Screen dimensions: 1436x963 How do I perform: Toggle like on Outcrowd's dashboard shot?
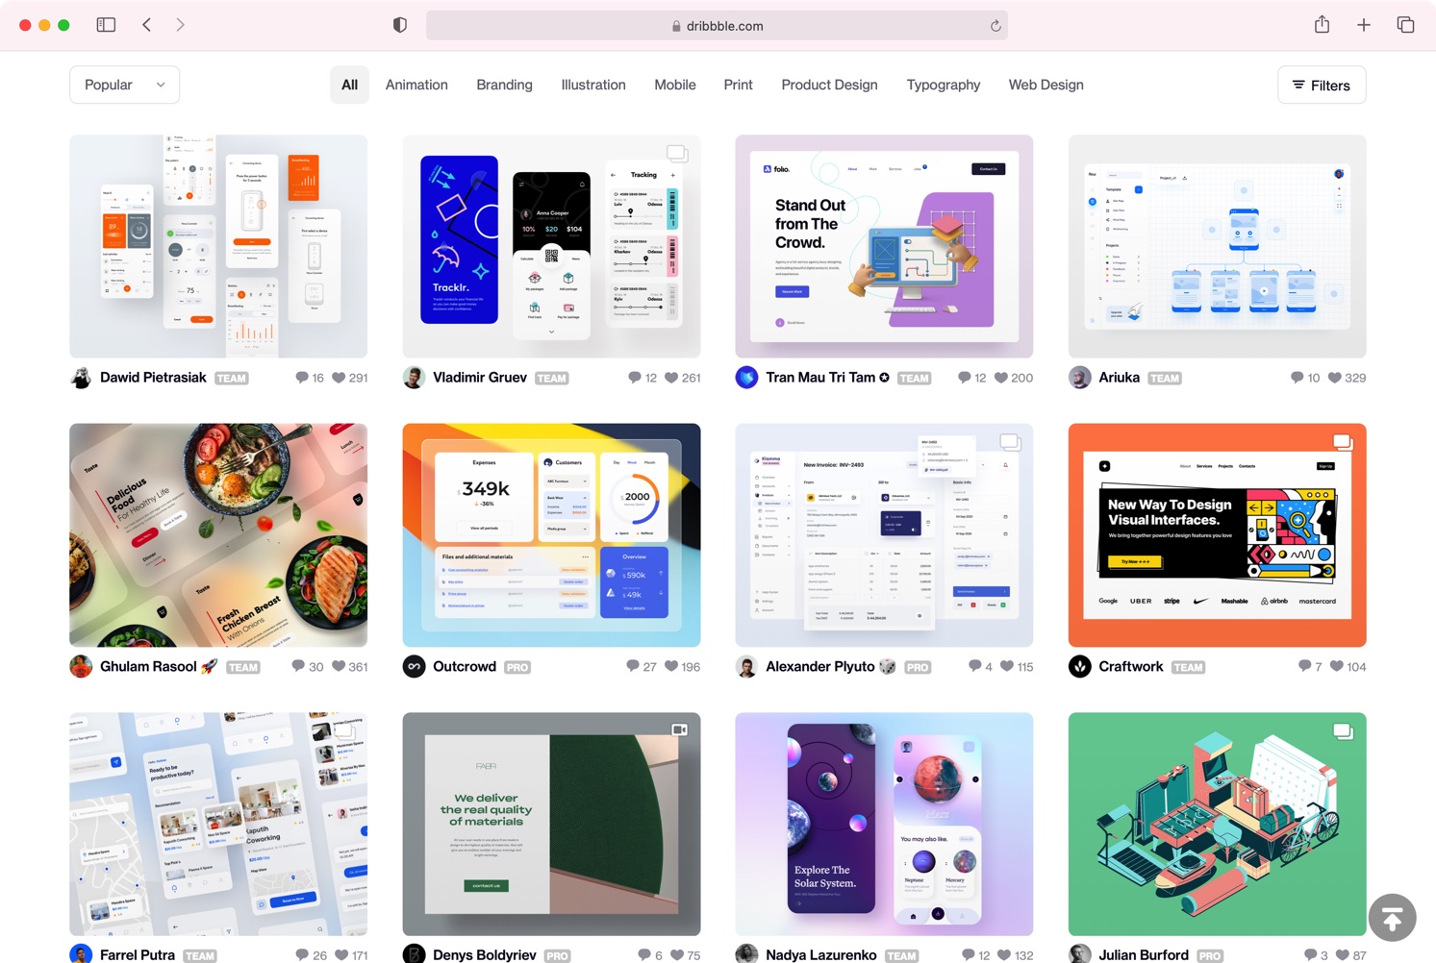[x=671, y=666]
